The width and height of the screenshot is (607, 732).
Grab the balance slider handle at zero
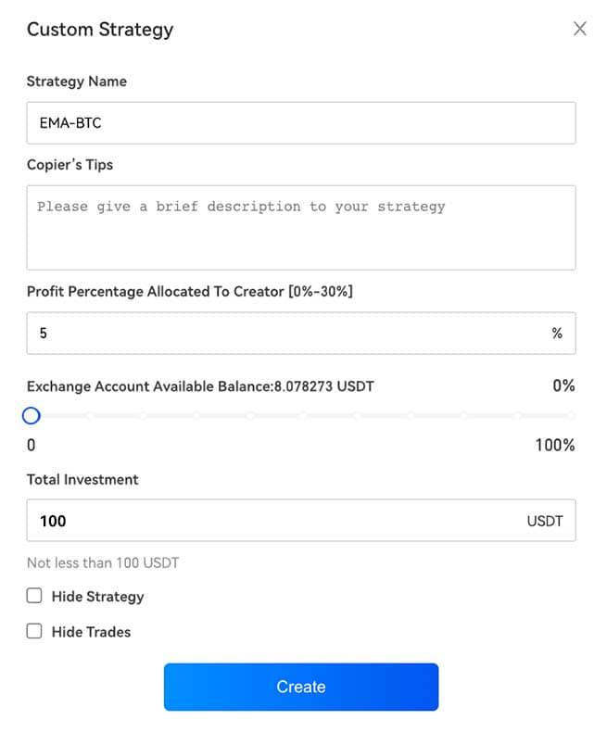point(32,415)
